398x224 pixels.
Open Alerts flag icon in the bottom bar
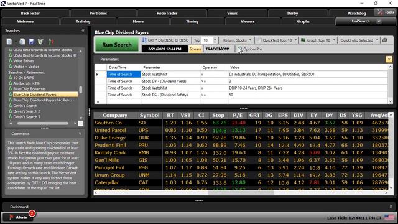pos(11,217)
